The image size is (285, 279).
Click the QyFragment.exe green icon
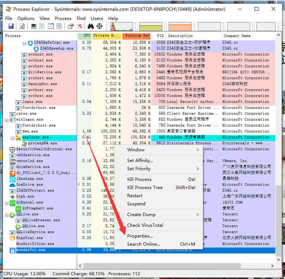[19, 209]
